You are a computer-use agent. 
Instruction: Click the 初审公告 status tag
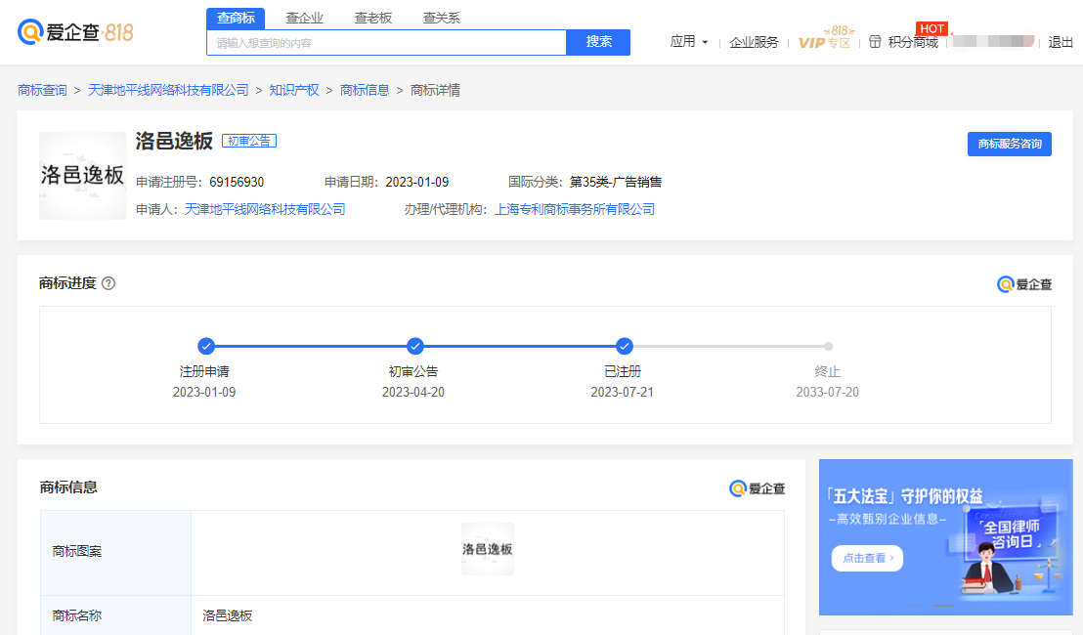point(248,141)
